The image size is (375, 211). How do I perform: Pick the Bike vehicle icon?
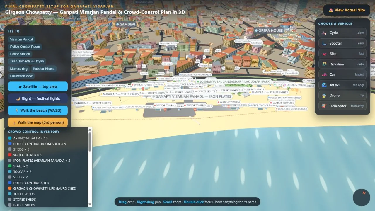[324, 54]
